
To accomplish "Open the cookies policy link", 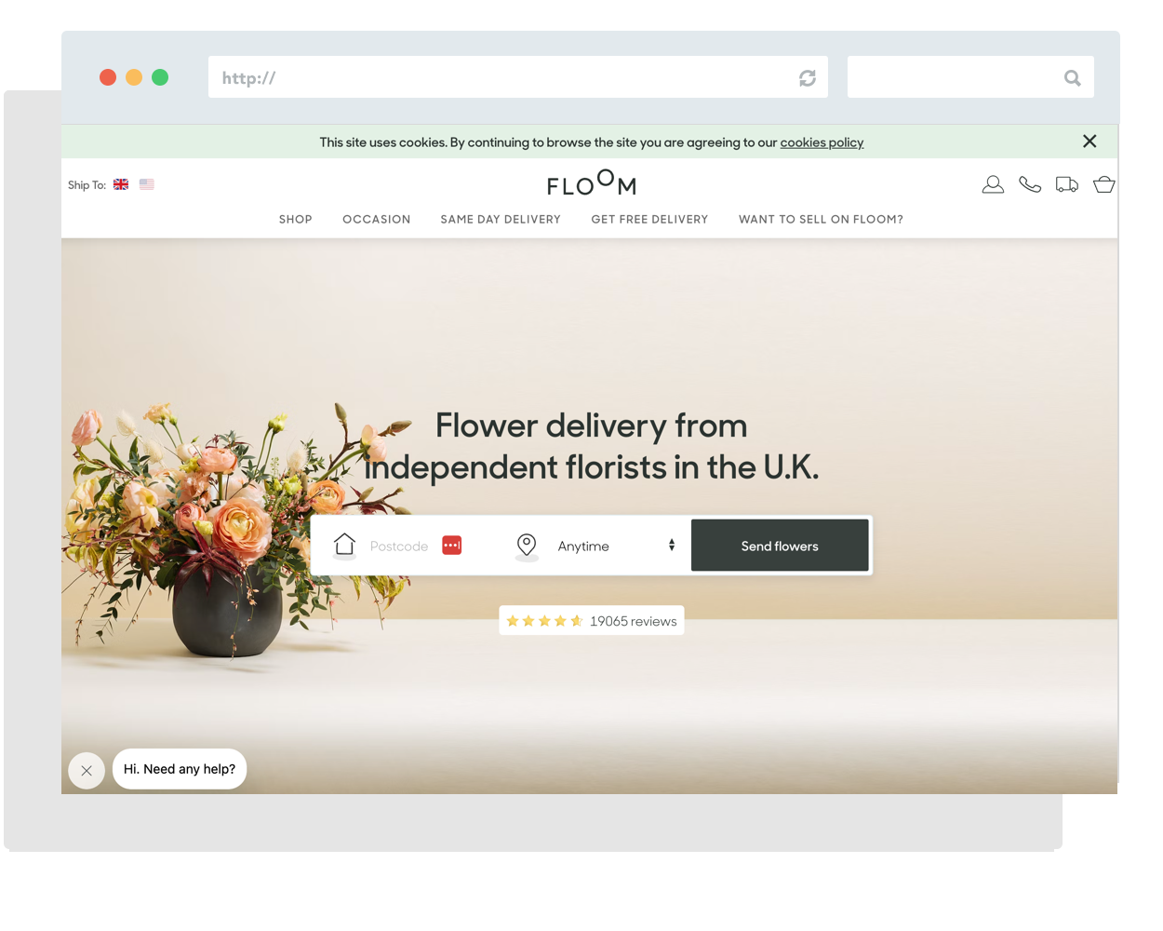I will (x=822, y=142).
